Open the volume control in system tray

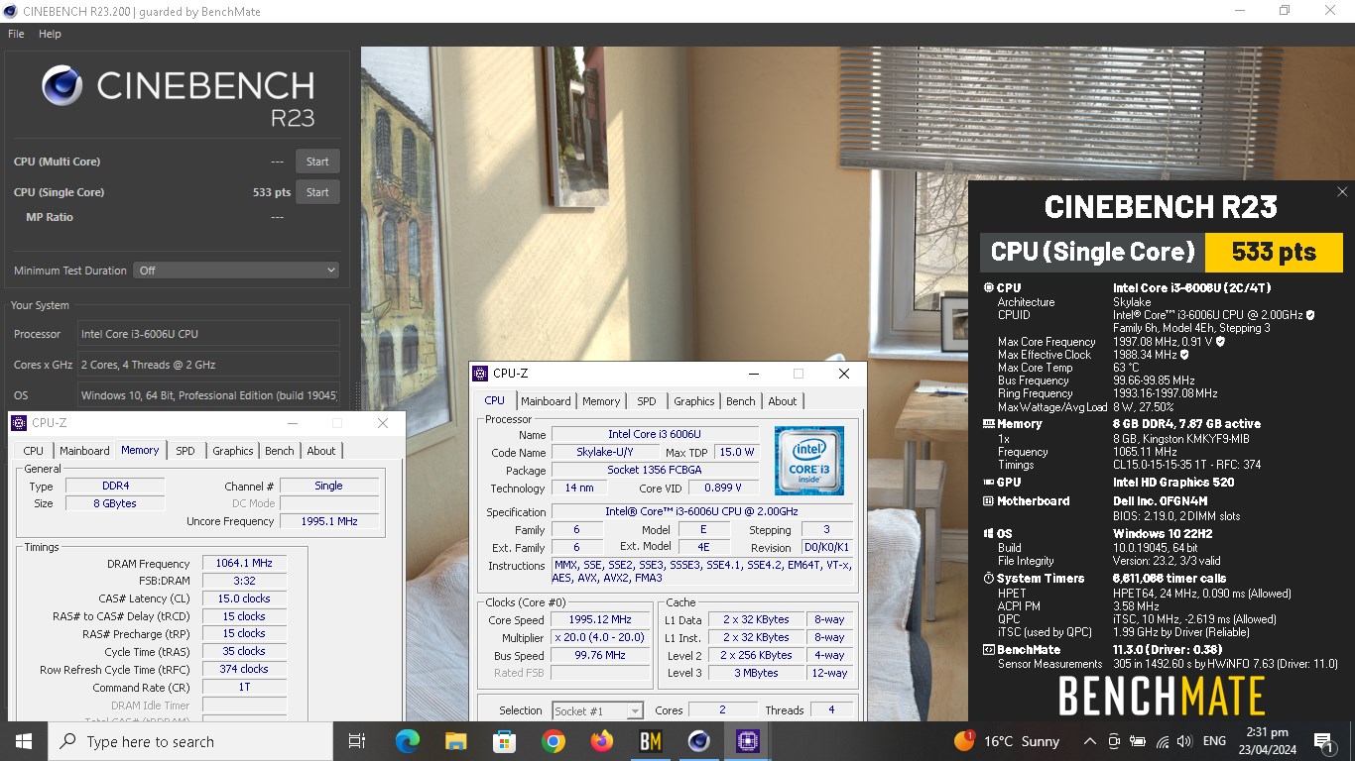click(x=1184, y=741)
